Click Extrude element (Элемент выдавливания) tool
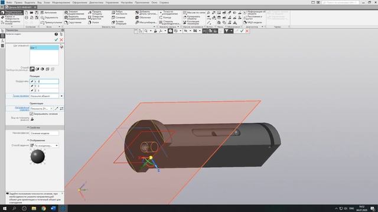378x212 pixels. click(x=74, y=13)
